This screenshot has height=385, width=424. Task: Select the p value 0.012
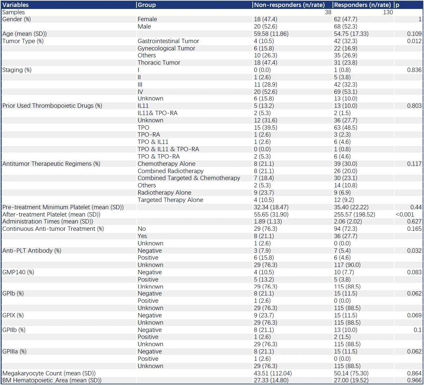coord(414,41)
